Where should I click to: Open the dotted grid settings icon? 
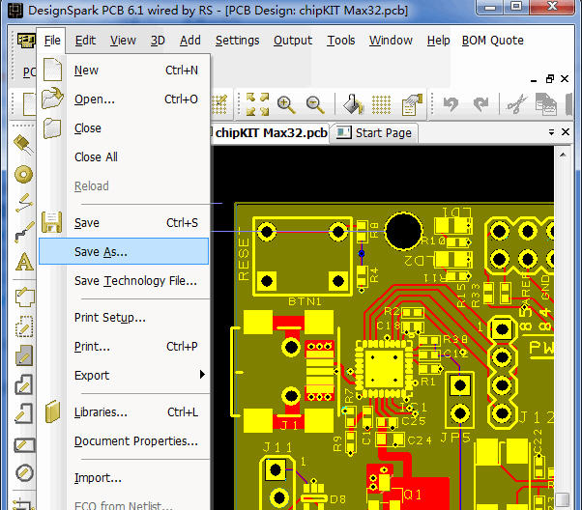click(381, 104)
